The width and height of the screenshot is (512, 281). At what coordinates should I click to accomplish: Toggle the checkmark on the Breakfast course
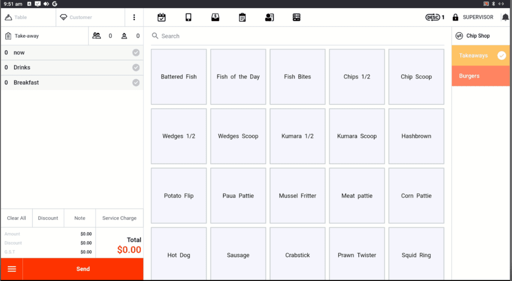pyautogui.click(x=136, y=82)
